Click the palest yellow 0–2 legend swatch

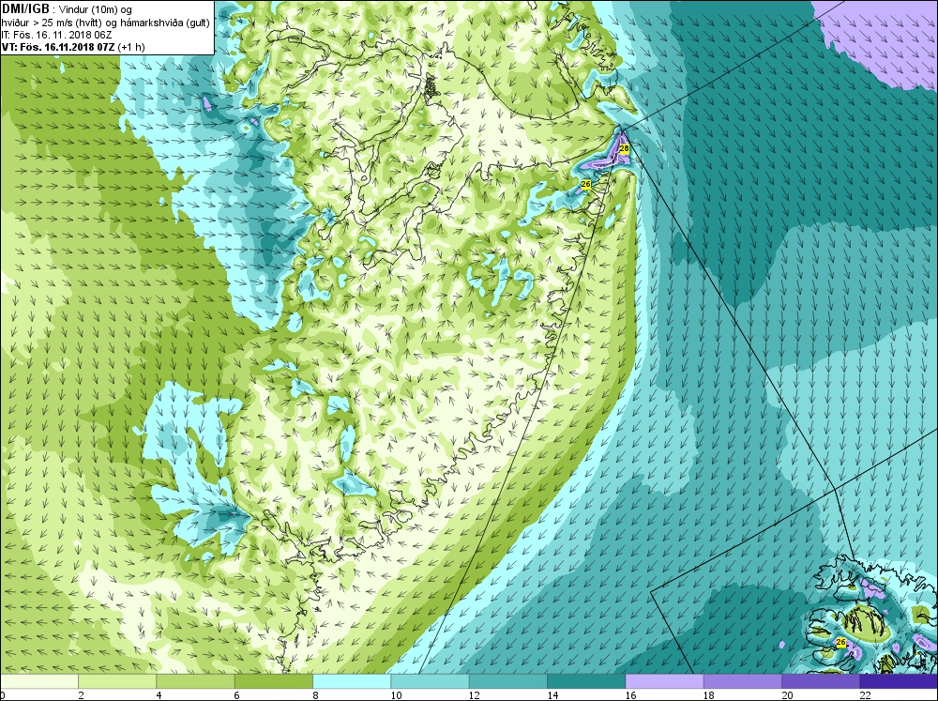39,681
